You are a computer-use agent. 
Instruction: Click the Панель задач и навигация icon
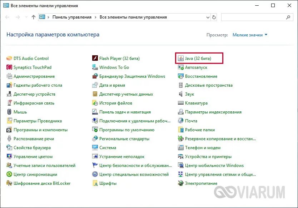(95, 112)
